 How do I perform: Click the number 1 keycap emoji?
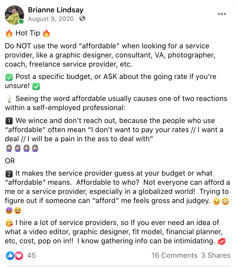pyautogui.click(x=9, y=121)
